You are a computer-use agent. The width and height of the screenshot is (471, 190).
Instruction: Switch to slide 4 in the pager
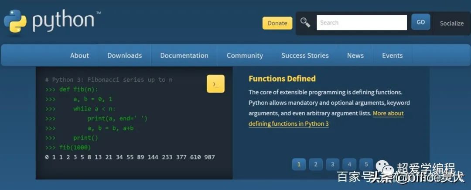point(349,164)
